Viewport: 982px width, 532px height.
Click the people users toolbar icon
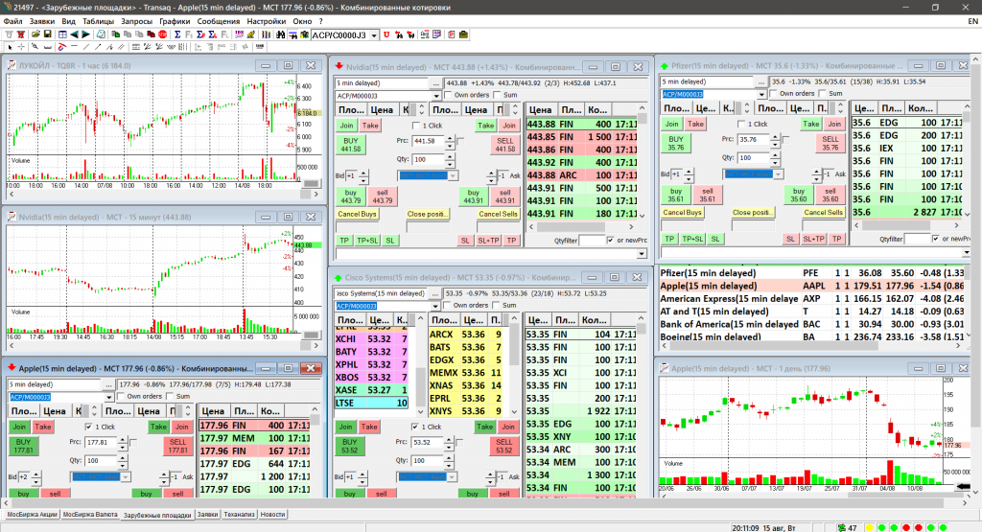(x=304, y=35)
